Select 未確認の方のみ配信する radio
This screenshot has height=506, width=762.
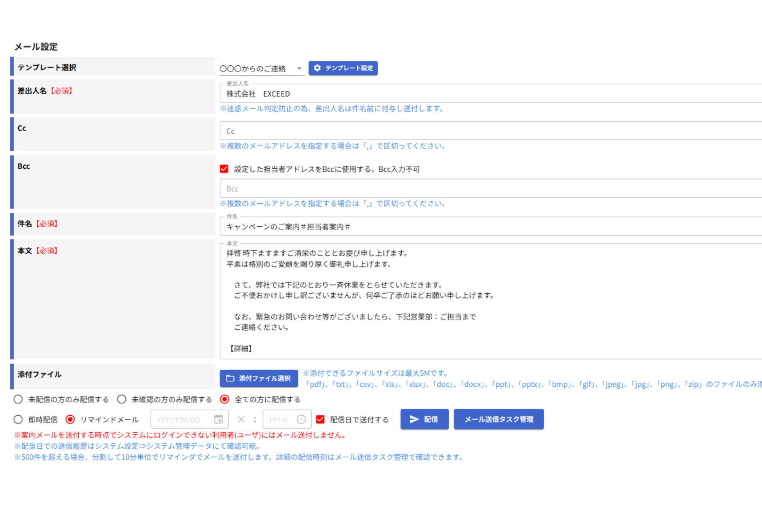pyautogui.click(x=121, y=399)
